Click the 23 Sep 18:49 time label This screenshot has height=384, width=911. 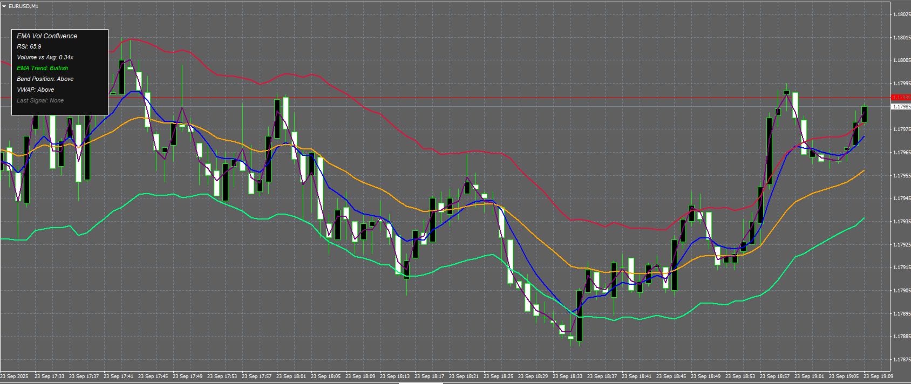pos(706,376)
